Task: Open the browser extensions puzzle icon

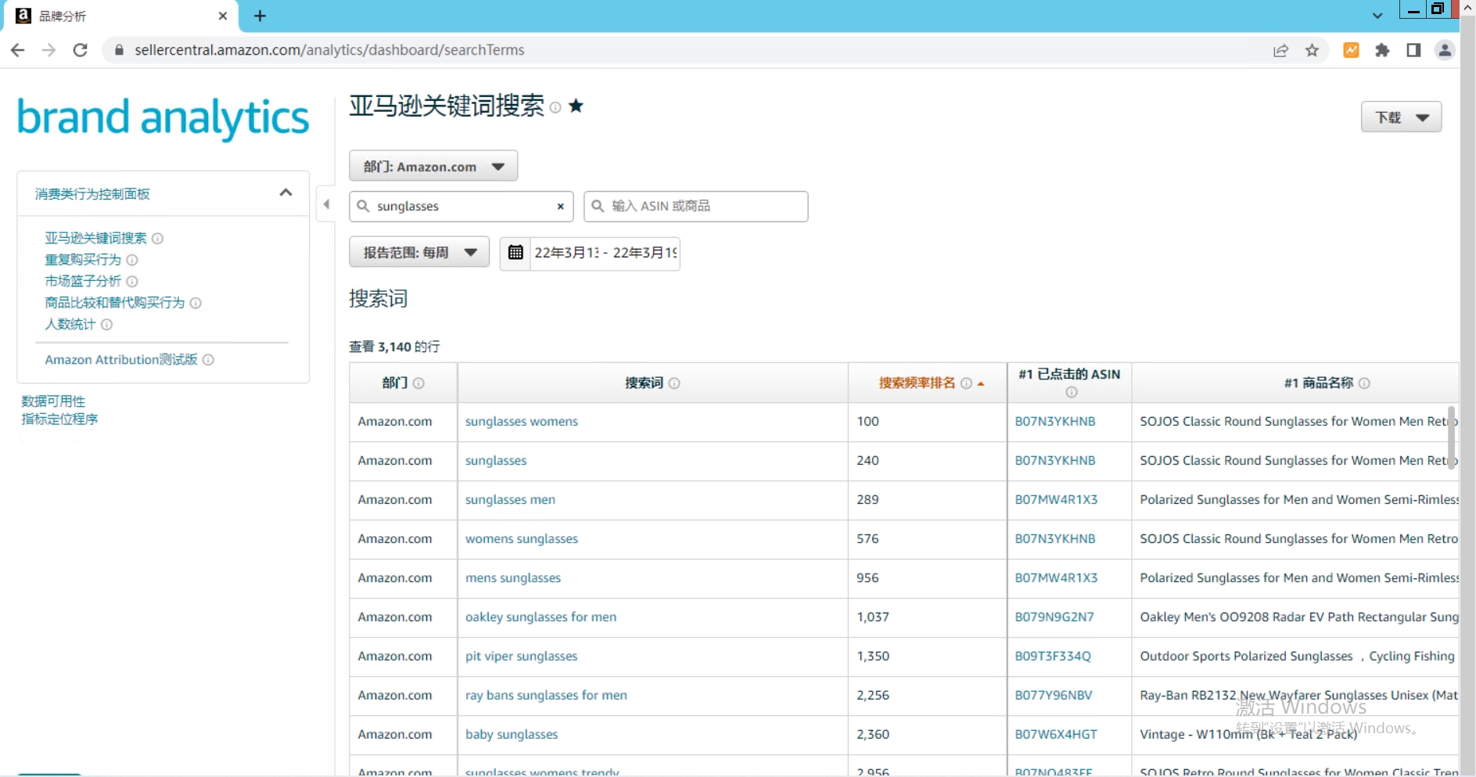Action: point(1382,50)
